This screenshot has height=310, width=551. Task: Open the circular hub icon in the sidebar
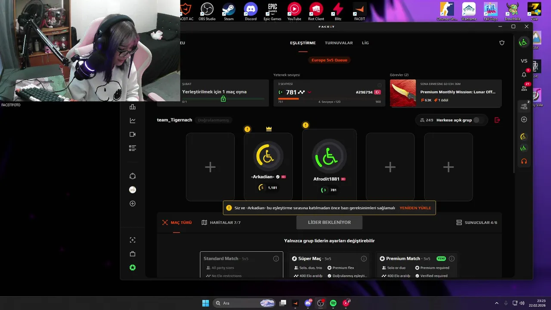pos(133,176)
